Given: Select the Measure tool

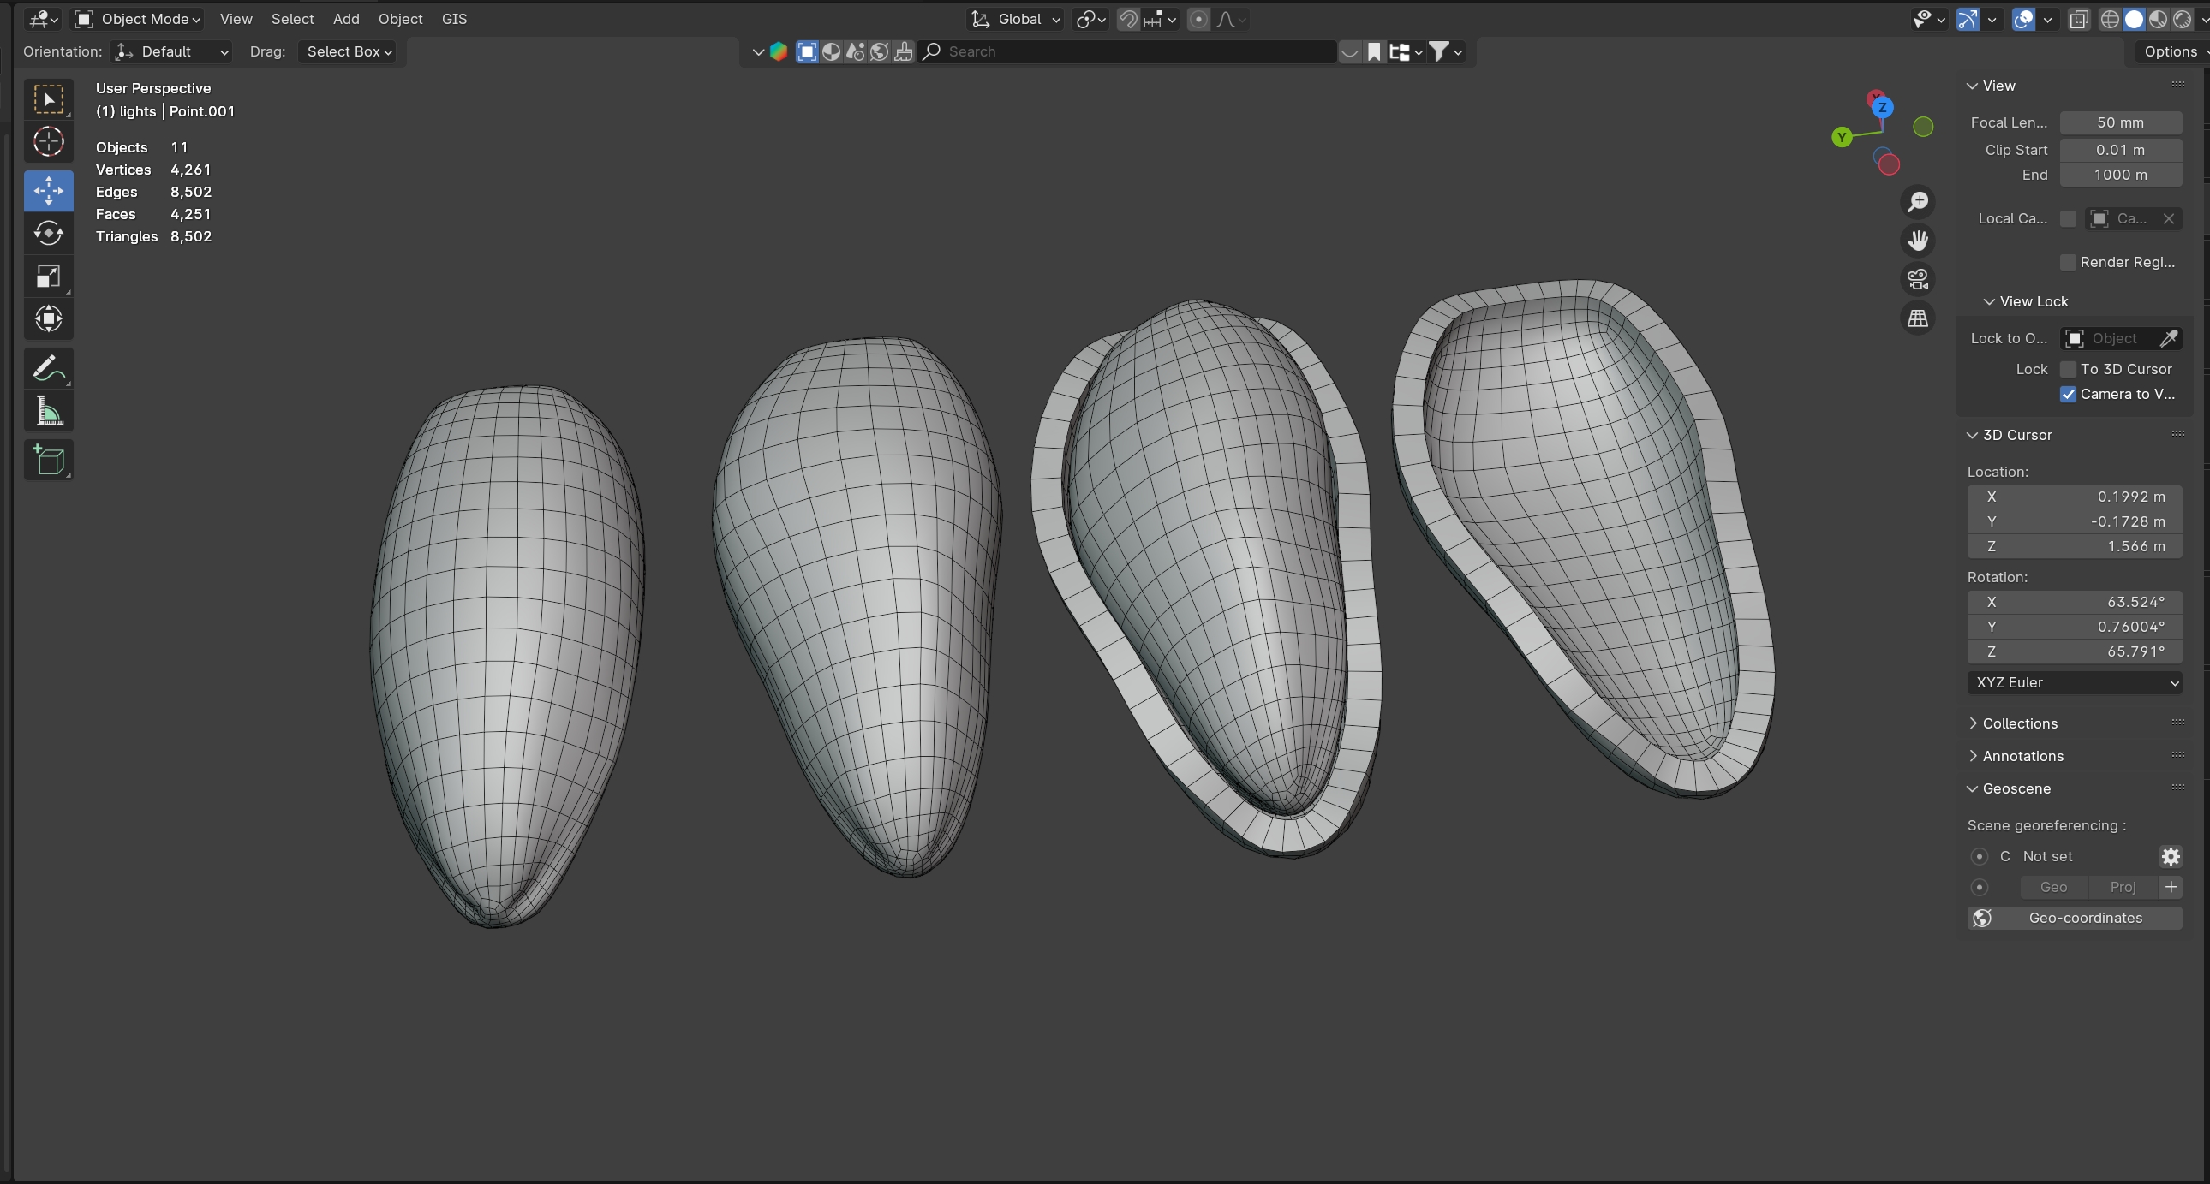Looking at the screenshot, I should click(48, 413).
